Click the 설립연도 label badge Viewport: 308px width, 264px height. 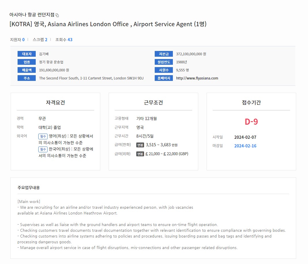[x=164, y=62]
